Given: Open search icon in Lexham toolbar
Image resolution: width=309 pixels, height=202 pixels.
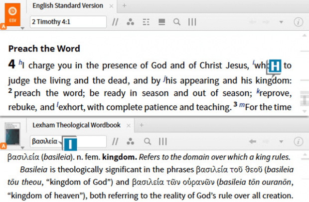Looking at the screenshot, I should pos(148,141).
